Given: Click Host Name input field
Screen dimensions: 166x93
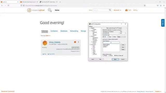Looking at the screenshot, I should [111, 33].
